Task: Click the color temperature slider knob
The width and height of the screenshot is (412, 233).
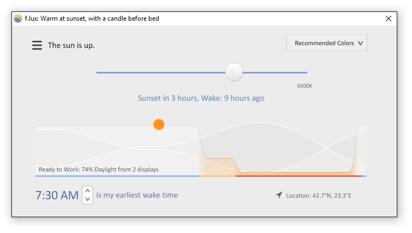Action: coord(234,72)
